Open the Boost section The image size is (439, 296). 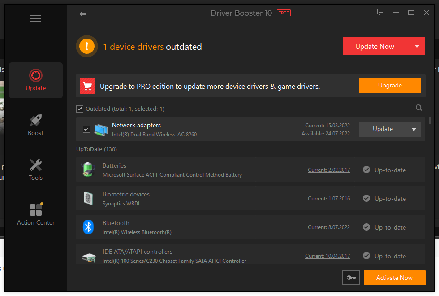point(36,125)
